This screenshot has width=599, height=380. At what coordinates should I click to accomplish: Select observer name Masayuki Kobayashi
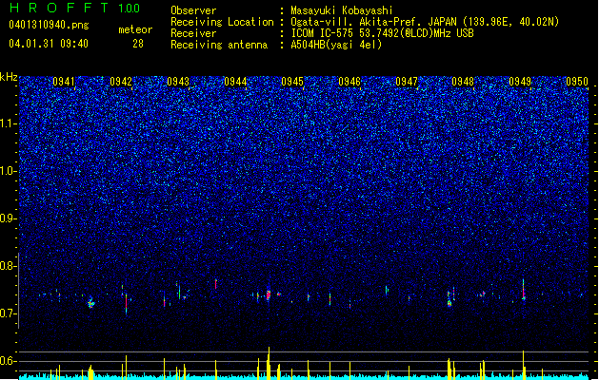coord(341,10)
